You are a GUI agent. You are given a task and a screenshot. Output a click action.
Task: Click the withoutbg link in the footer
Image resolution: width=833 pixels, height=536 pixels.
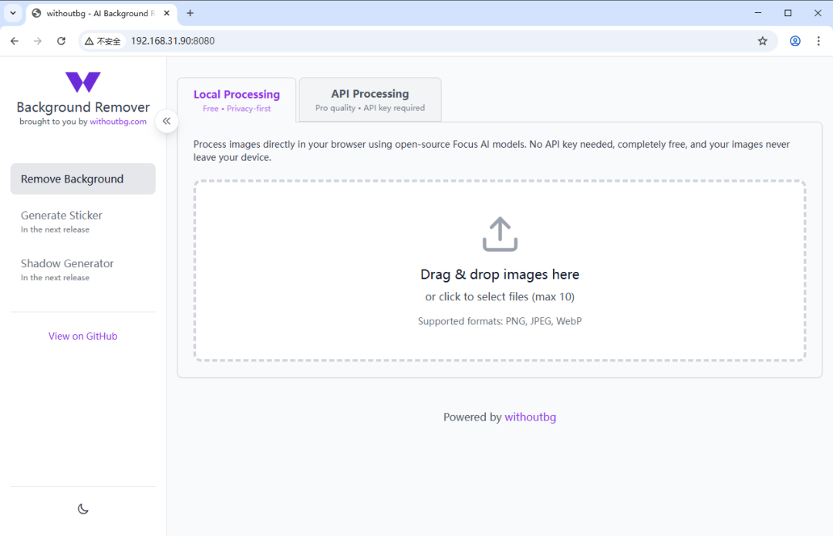point(531,417)
